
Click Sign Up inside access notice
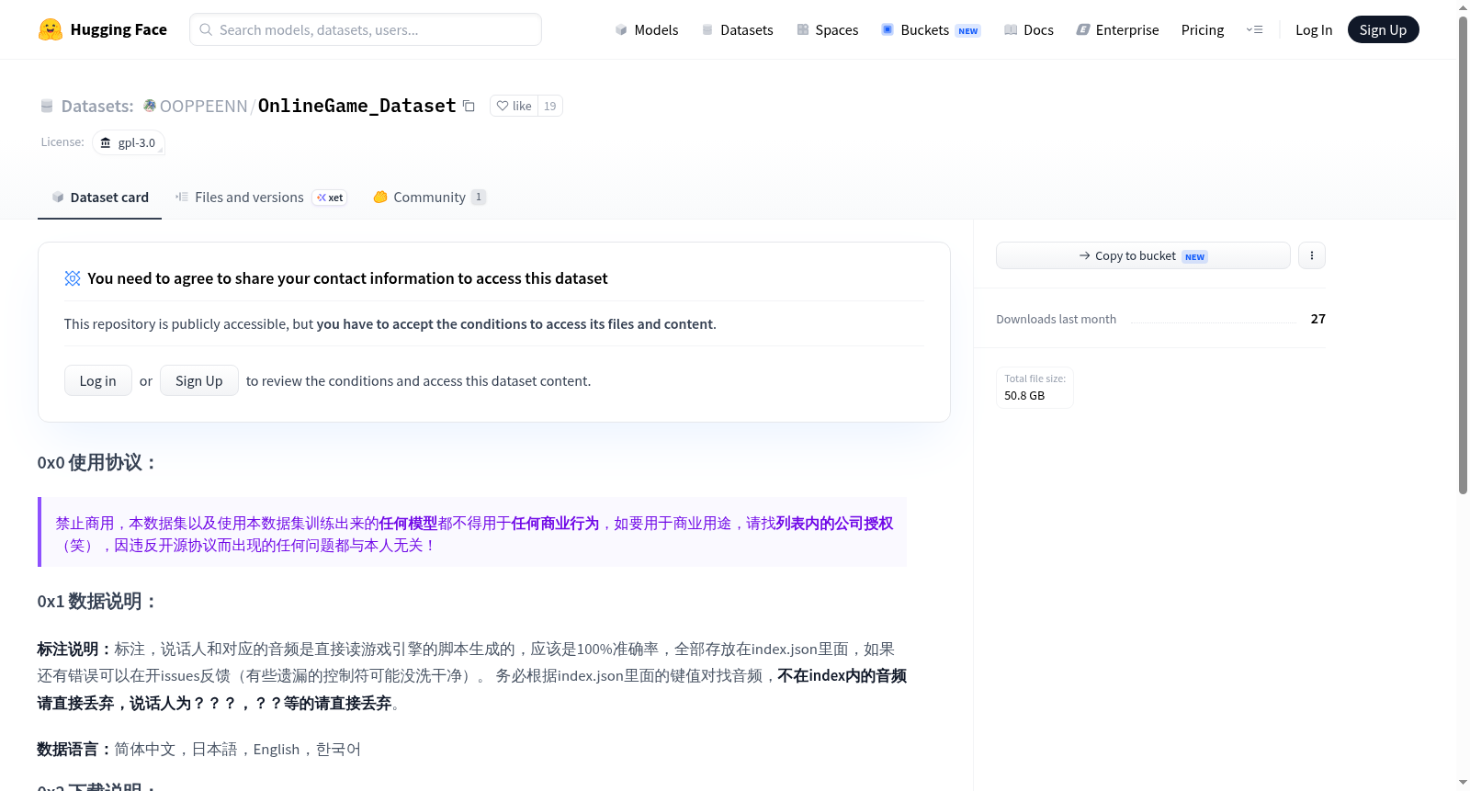pyautogui.click(x=199, y=380)
